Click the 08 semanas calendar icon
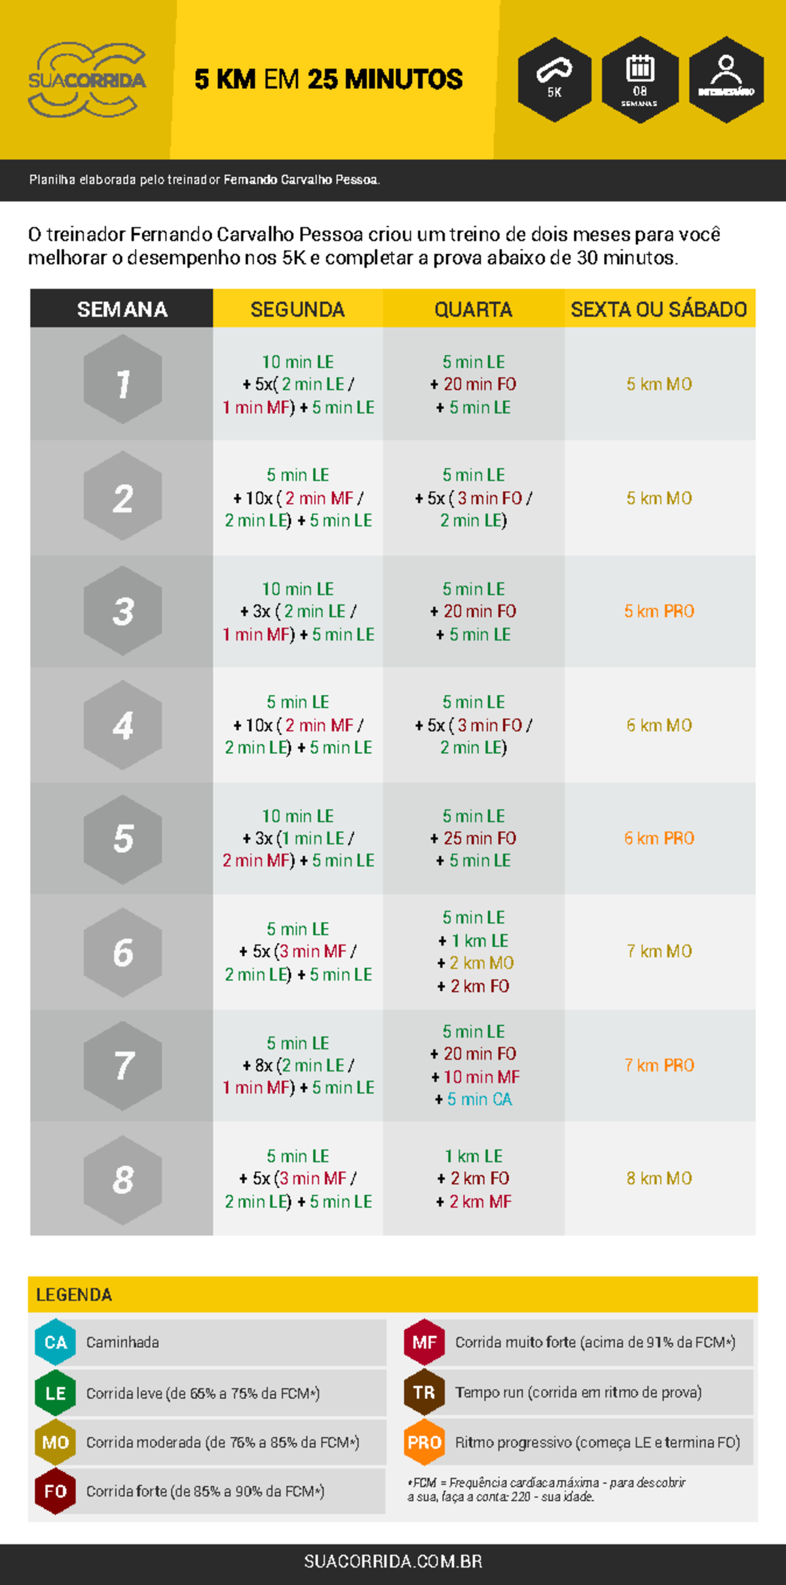 click(640, 79)
